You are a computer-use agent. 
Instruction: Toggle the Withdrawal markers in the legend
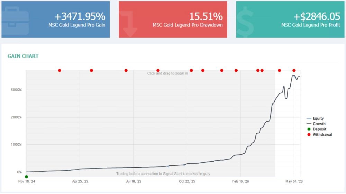pos(319,134)
